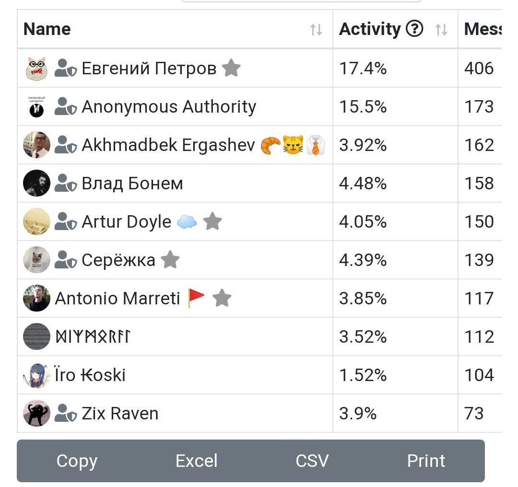Sort table by Activity column arrows
The height and width of the screenshot is (487, 518).
point(441,30)
